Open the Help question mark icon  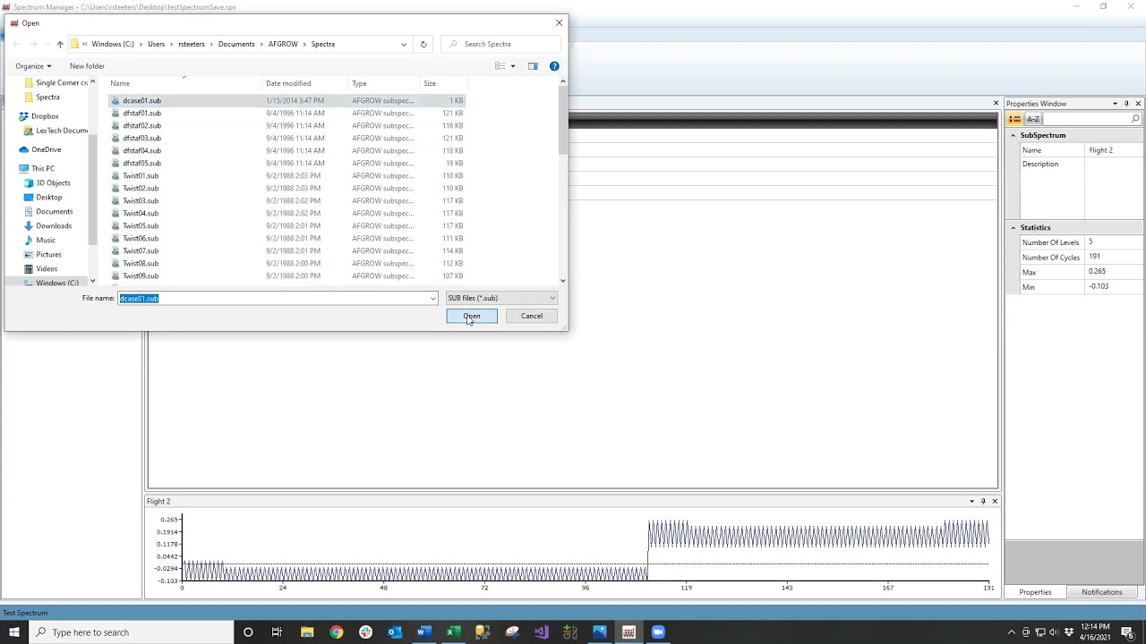(x=554, y=66)
